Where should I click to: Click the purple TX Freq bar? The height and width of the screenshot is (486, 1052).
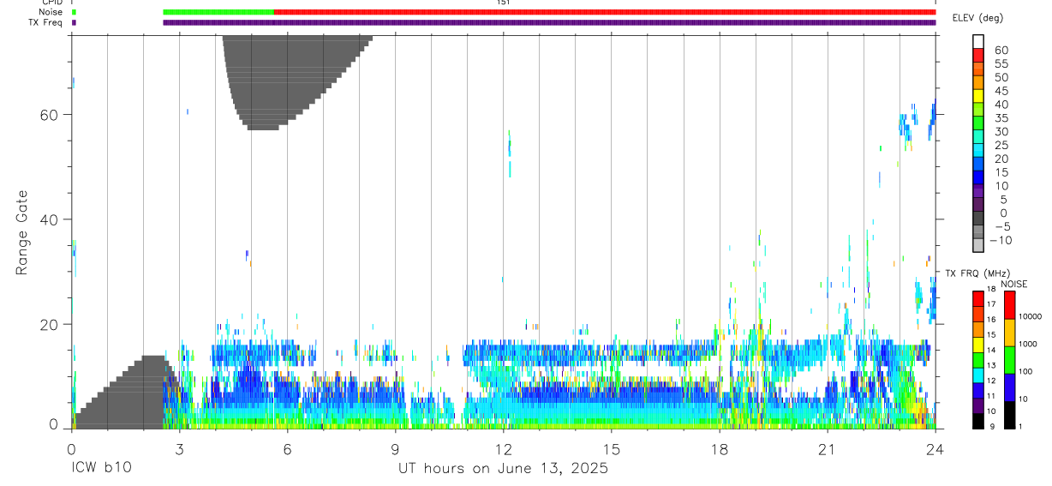click(549, 22)
